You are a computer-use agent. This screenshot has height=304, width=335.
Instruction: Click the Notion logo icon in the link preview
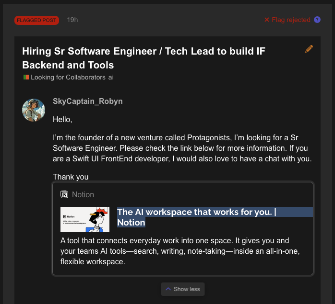pos(64,194)
